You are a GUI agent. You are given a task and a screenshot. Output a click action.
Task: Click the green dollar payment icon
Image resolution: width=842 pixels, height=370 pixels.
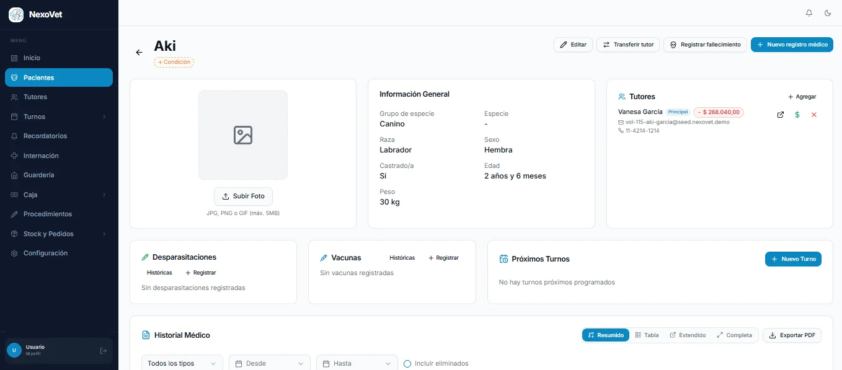point(797,115)
